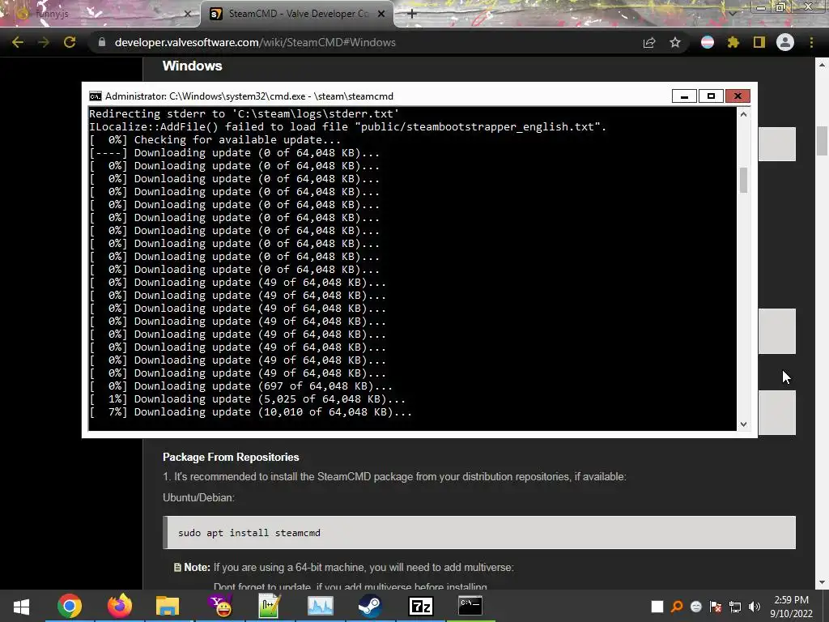Click 'sudo apt install steamcmd' code block
Screen dimensions: 829x622
pos(479,533)
